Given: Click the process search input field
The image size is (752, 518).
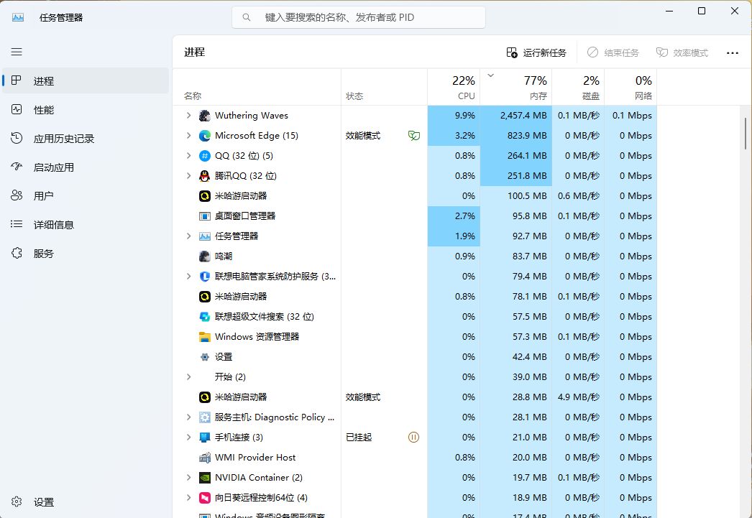Looking at the screenshot, I should click(x=359, y=17).
